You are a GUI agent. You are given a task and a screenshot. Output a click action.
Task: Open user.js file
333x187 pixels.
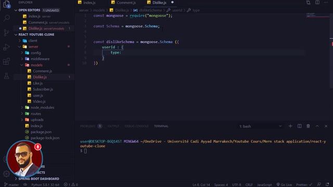pos(38,96)
